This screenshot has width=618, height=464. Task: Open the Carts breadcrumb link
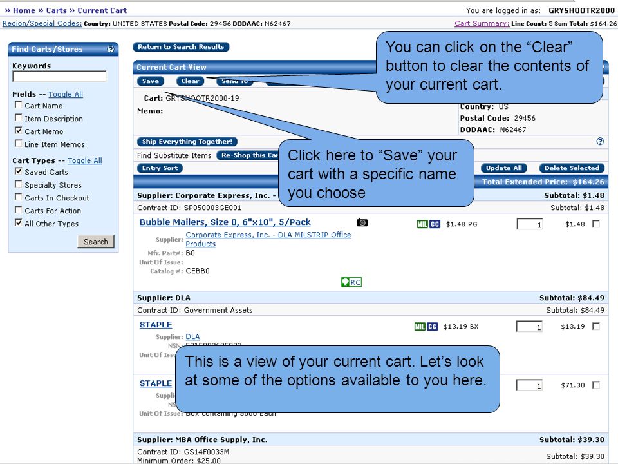click(57, 10)
